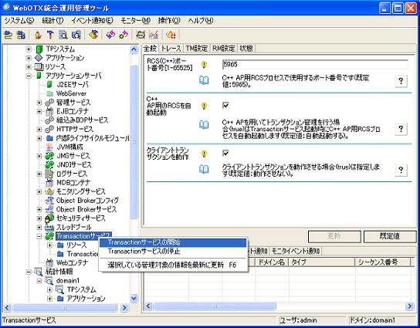
Task: Click the Object Brokerコンフィグ icon
Action: pyautogui.click(x=49, y=201)
